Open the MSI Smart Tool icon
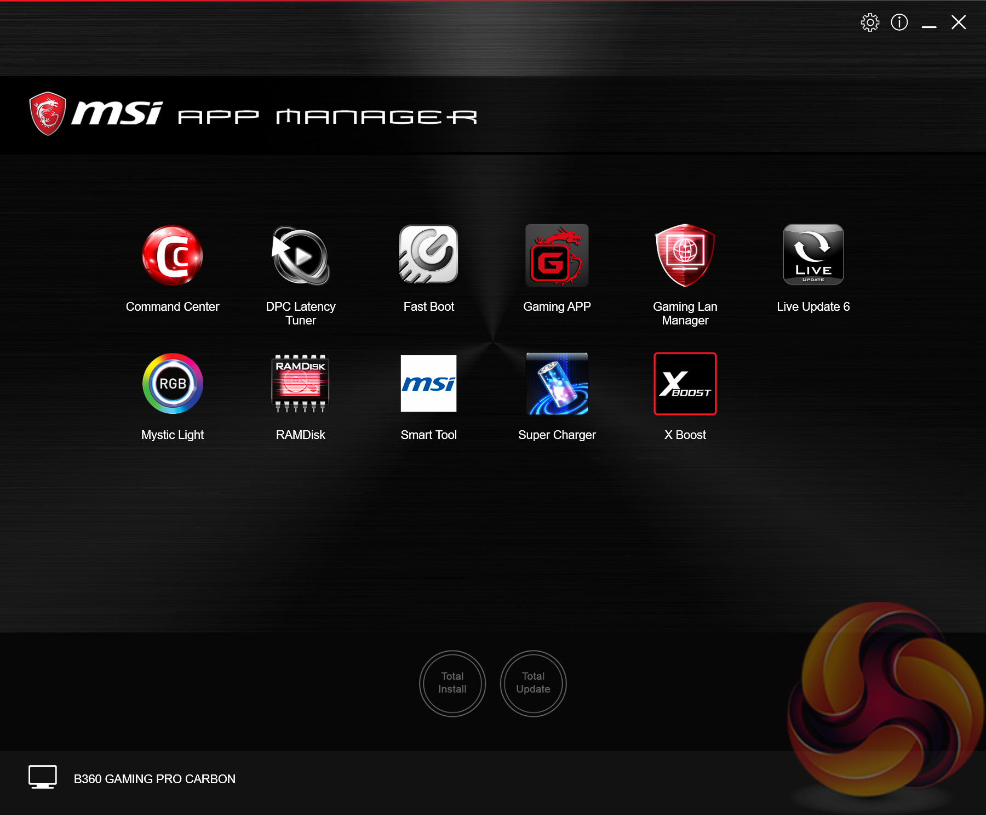Screen dimensions: 986x815 [429, 384]
